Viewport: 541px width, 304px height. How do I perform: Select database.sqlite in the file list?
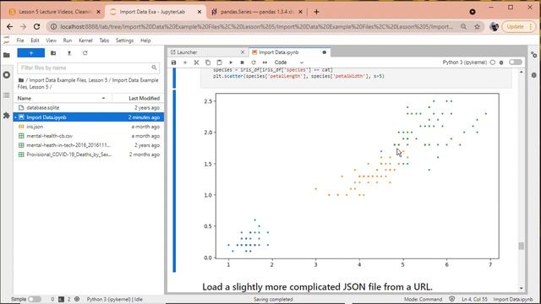point(89,108)
